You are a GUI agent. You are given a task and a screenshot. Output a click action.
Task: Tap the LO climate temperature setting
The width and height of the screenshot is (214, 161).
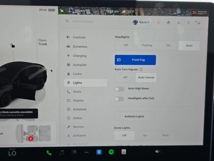click(x=12, y=154)
